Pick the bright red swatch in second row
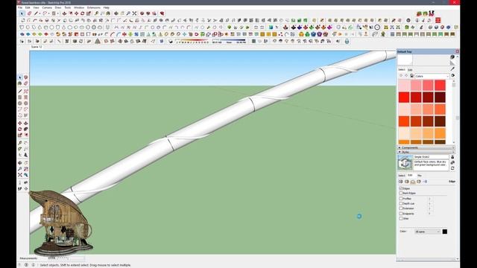The image size is (477, 268). click(404, 98)
